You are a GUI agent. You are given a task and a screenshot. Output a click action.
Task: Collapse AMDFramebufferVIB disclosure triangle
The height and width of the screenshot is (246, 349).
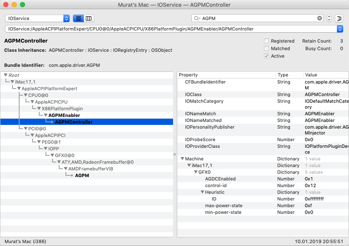[x=66, y=169]
